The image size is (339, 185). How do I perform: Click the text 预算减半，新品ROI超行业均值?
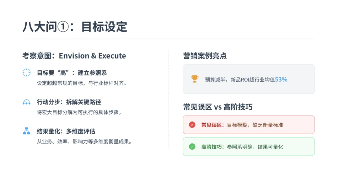[x=240, y=80]
